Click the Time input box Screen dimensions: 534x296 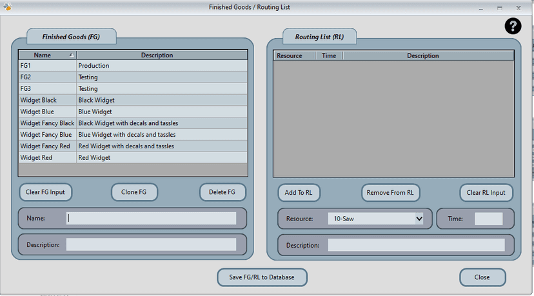488,219
